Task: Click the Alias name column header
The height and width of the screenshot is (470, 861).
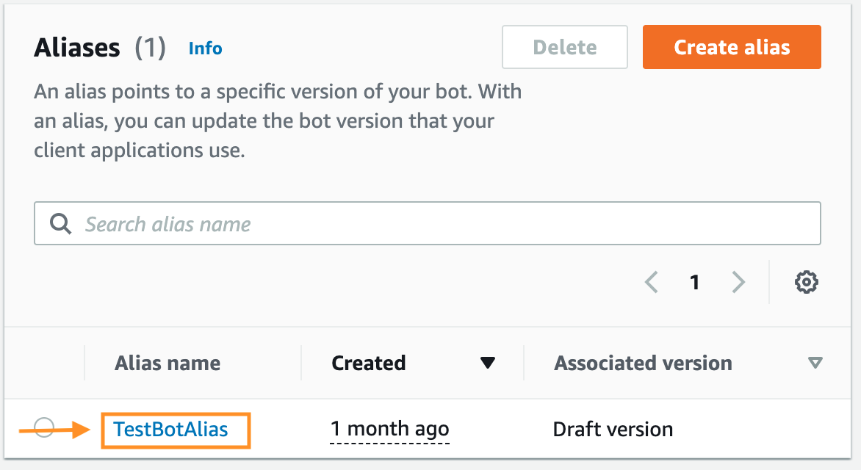Action: [167, 363]
